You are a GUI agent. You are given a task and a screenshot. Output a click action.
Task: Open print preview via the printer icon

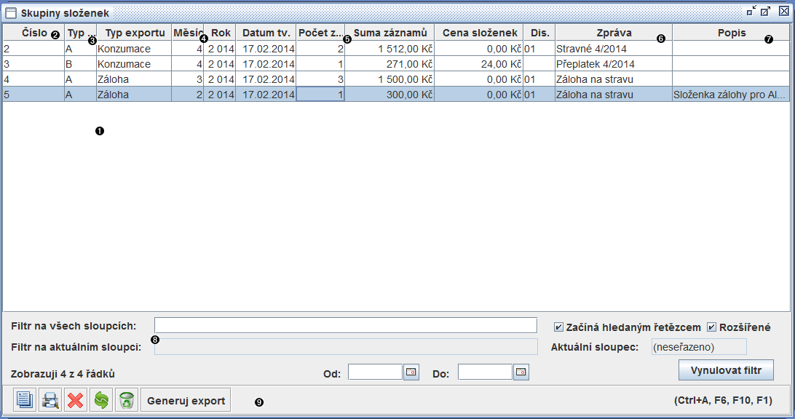tap(50, 400)
